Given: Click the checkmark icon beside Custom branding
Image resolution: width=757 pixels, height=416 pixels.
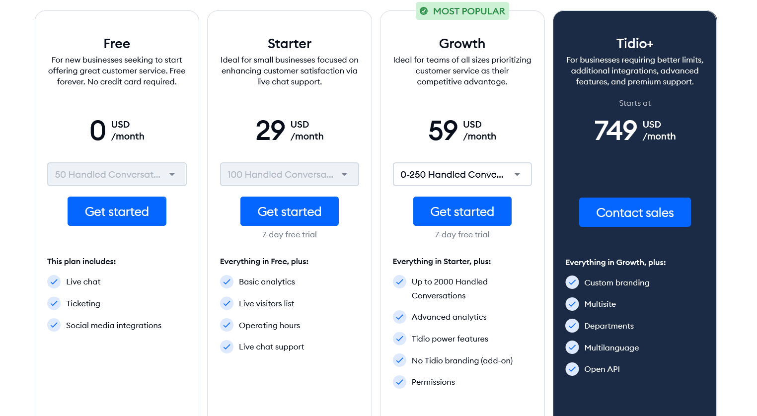Looking at the screenshot, I should coord(572,282).
